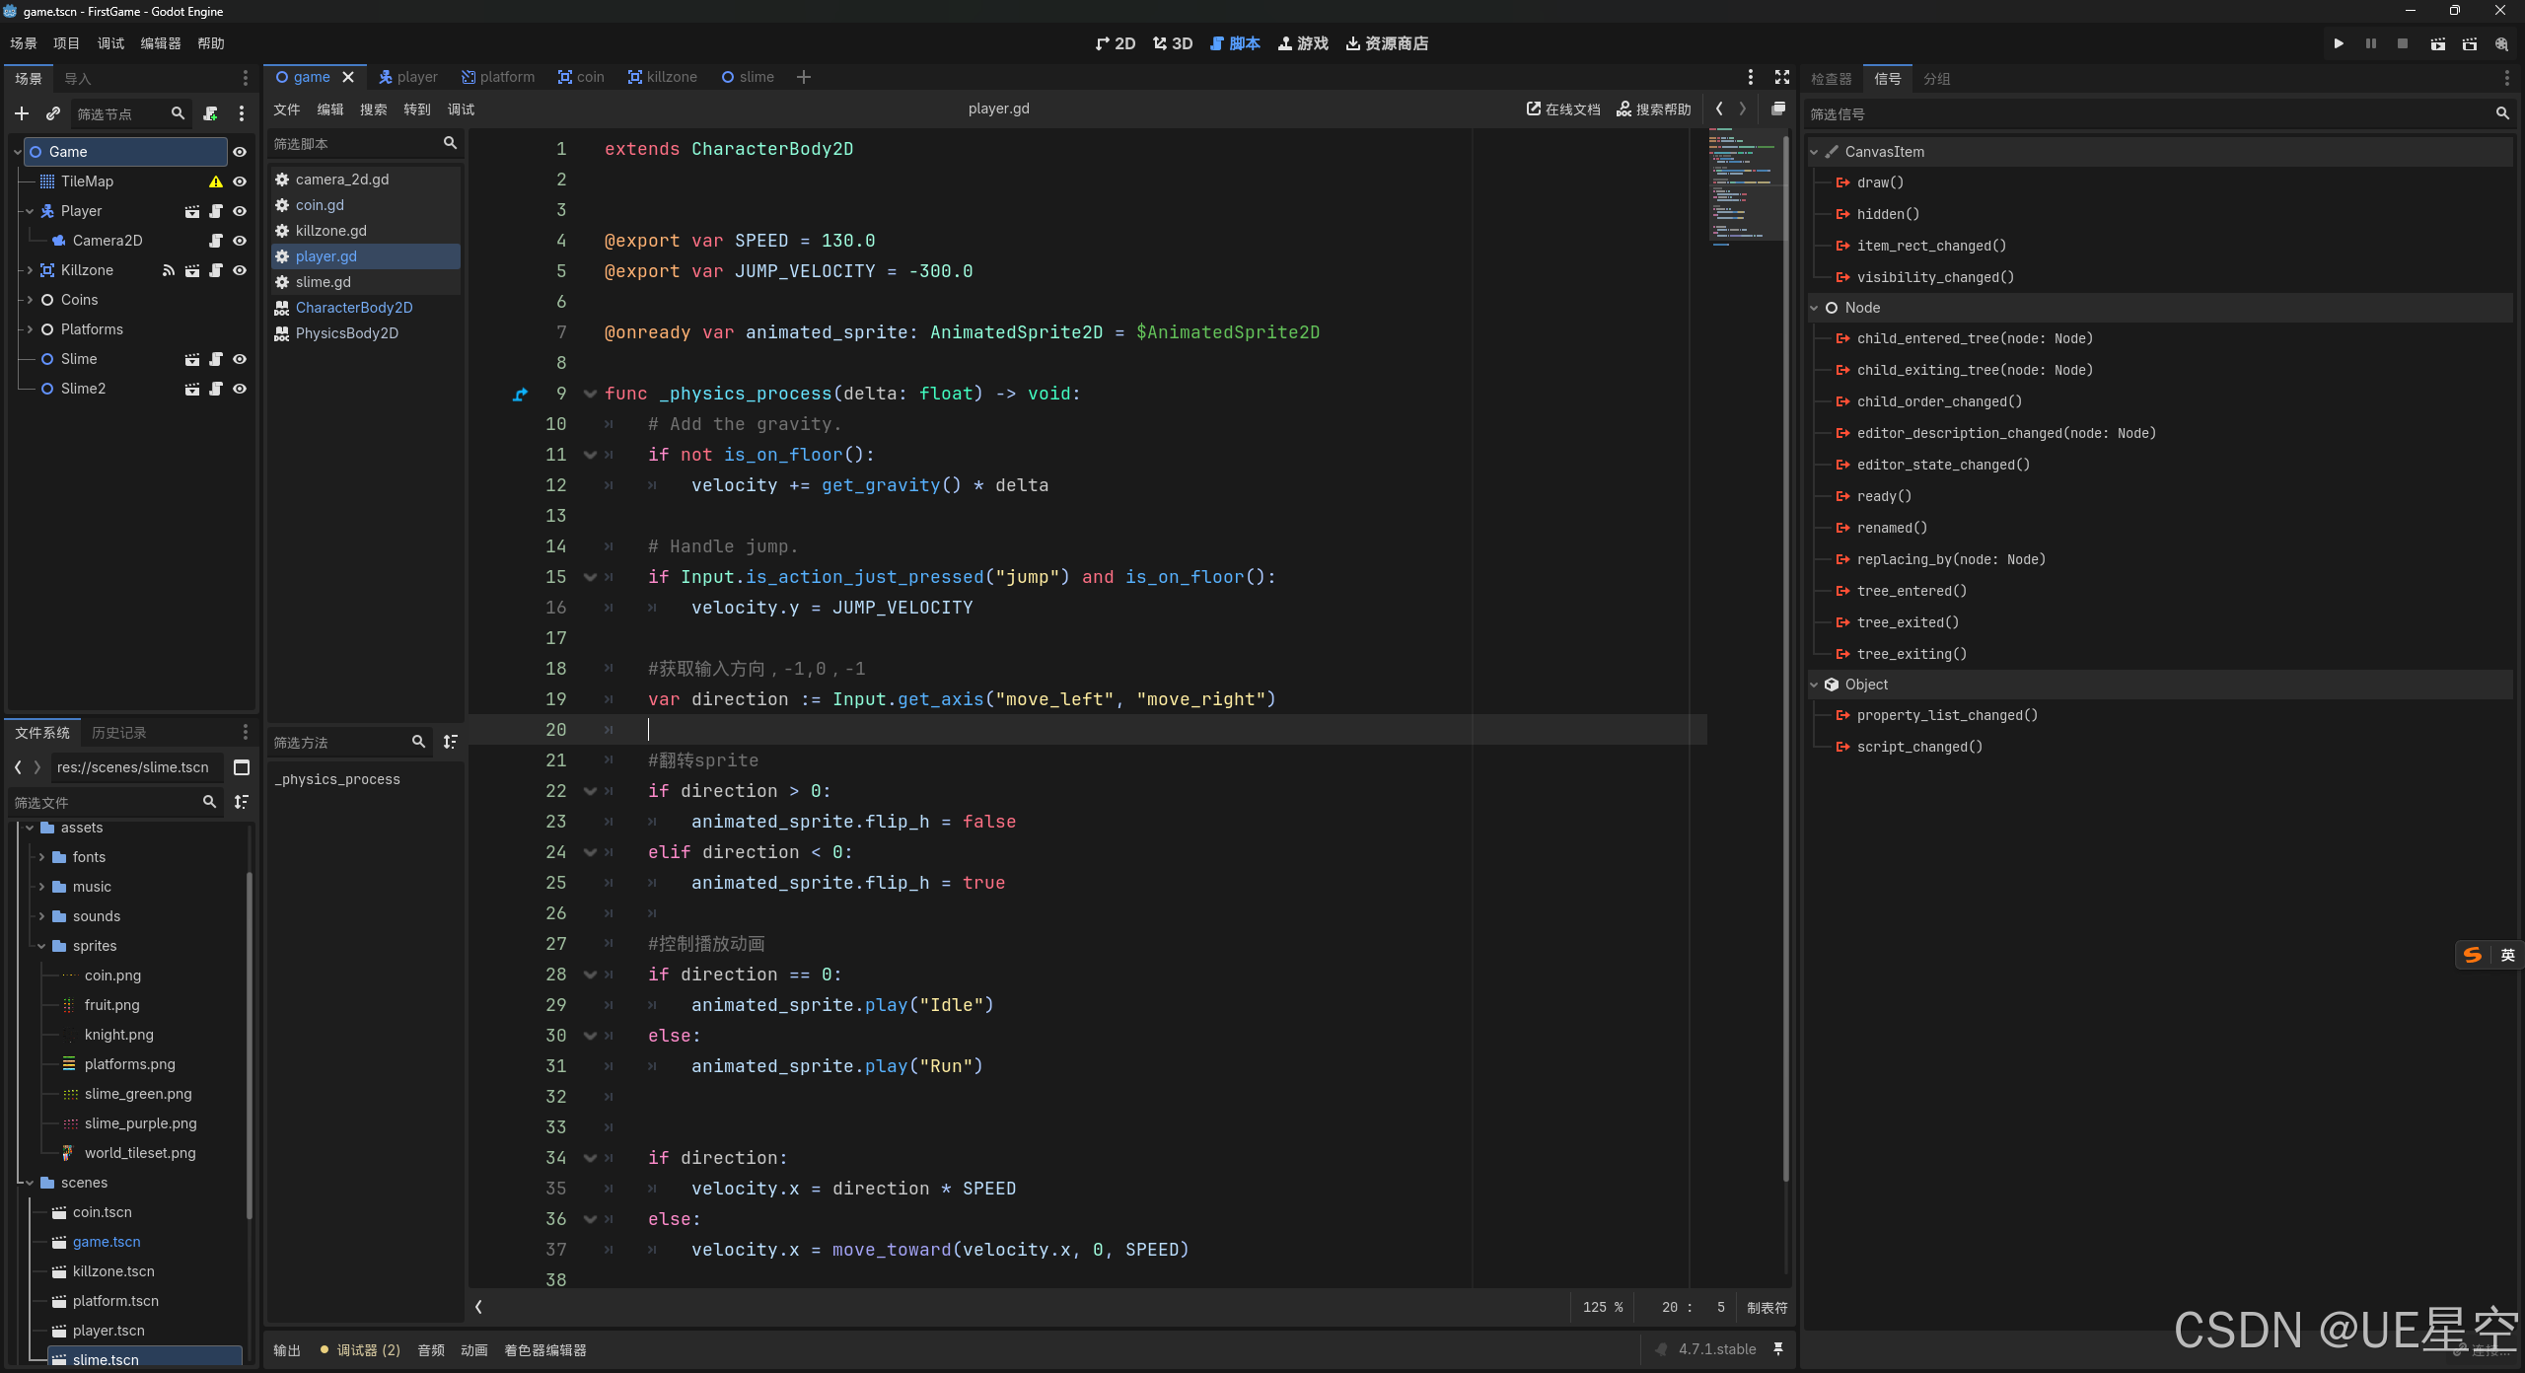Toggle visibility of TileMap node

[240, 181]
